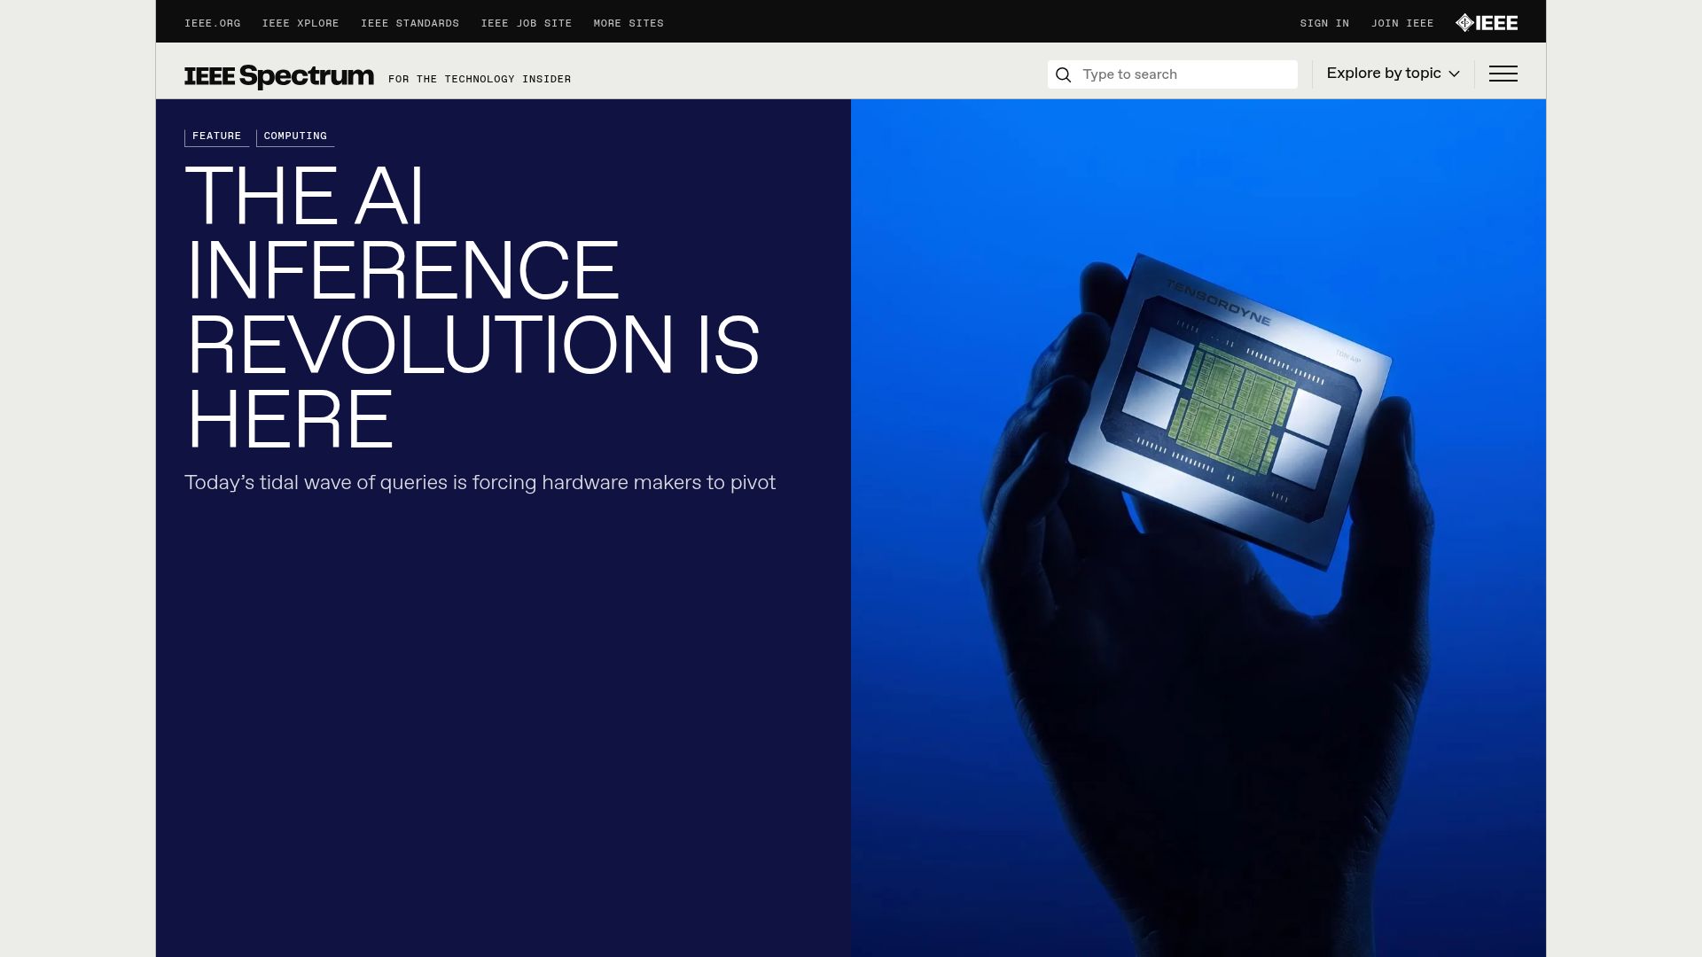Open the IEEE.ORG link
The image size is (1702, 957).
click(213, 23)
